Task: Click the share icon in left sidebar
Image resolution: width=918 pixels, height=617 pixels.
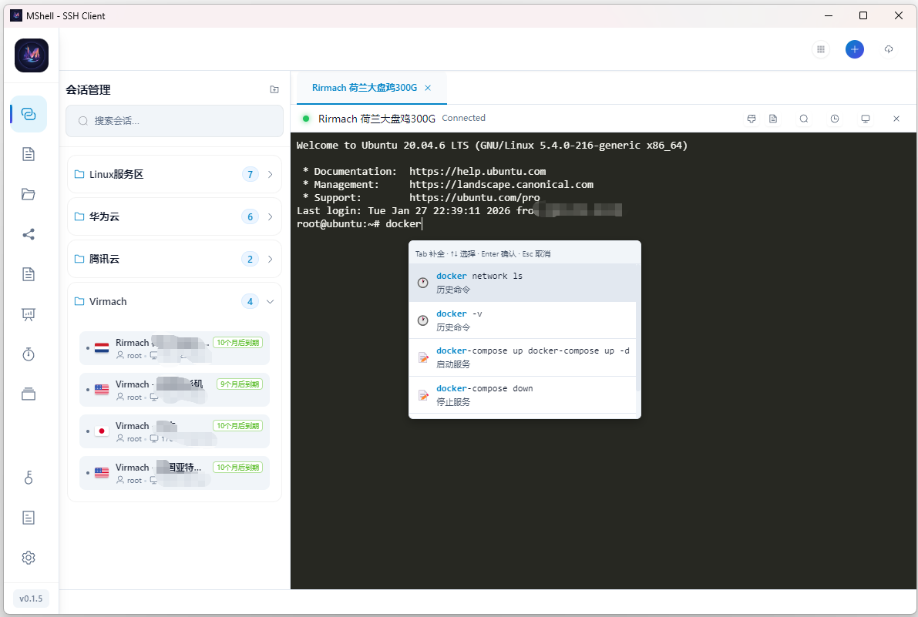Action: click(x=29, y=234)
